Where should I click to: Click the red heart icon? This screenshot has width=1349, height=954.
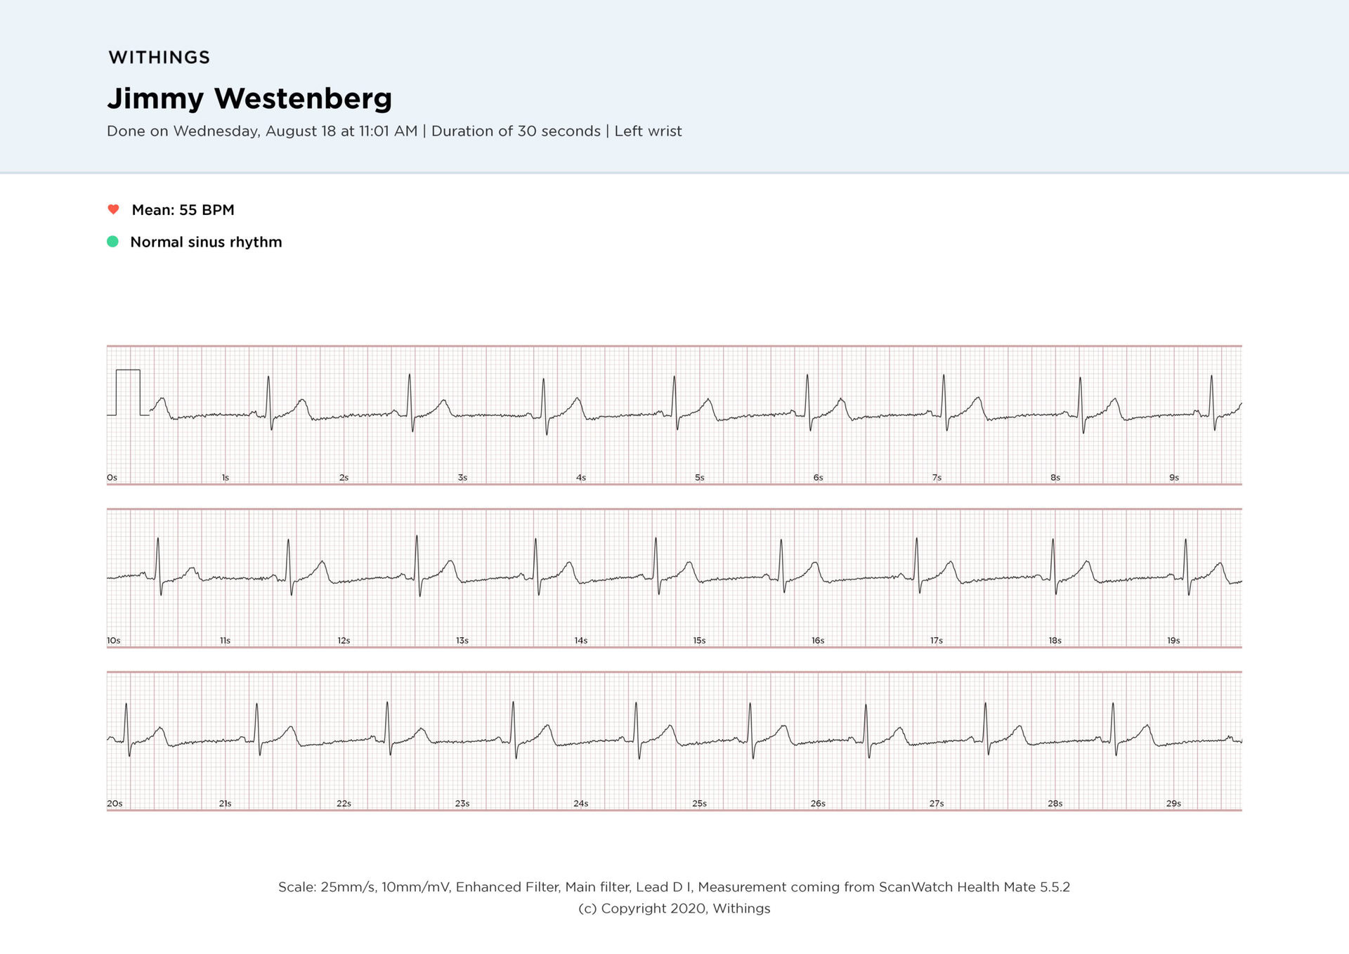(x=113, y=209)
